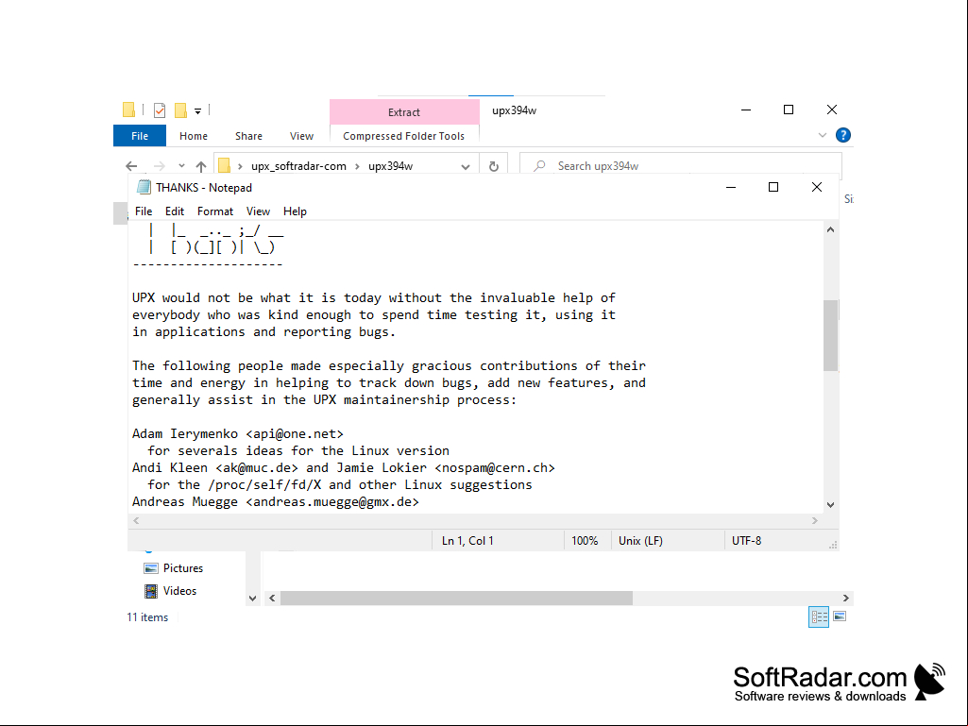Expand the Explorer ribbon with the chevron
968x726 pixels.
(x=823, y=135)
